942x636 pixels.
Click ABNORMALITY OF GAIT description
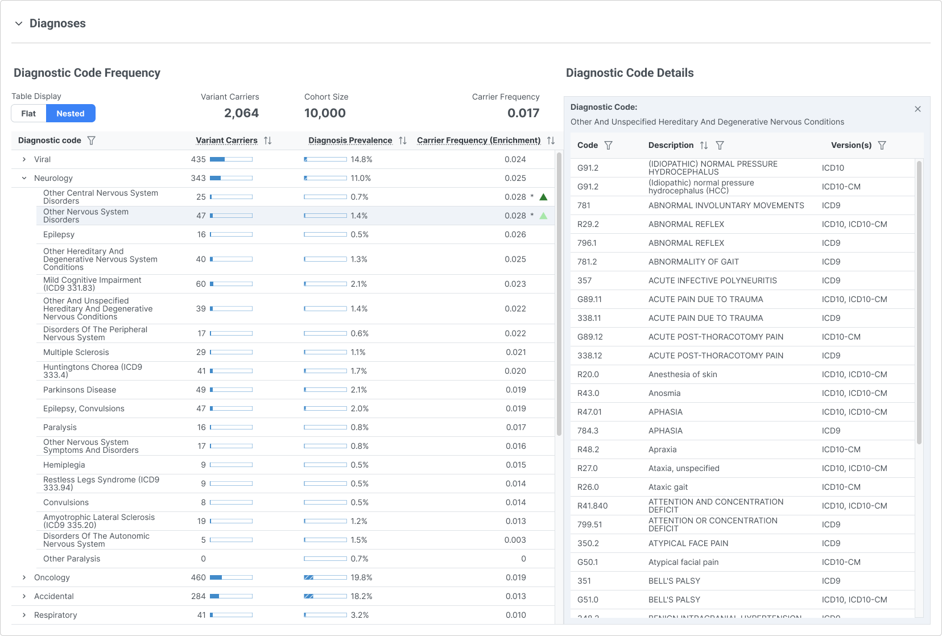click(x=693, y=262)
